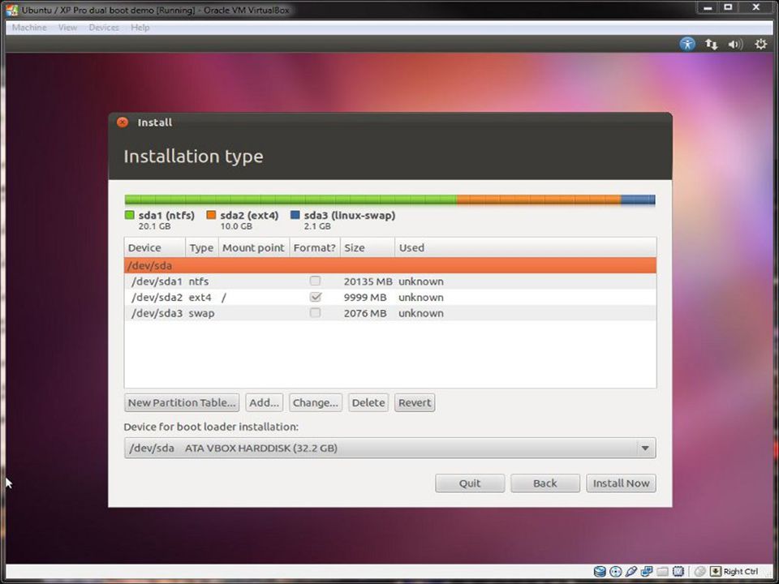Viewport: 779px width, 584px height.
Task: Select the /dev/sda1 ntfs row
Action: 390,281
